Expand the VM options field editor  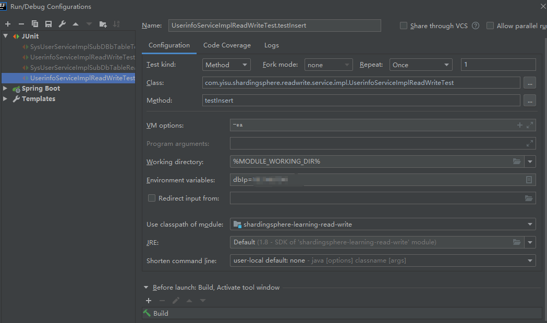[530, 125]
